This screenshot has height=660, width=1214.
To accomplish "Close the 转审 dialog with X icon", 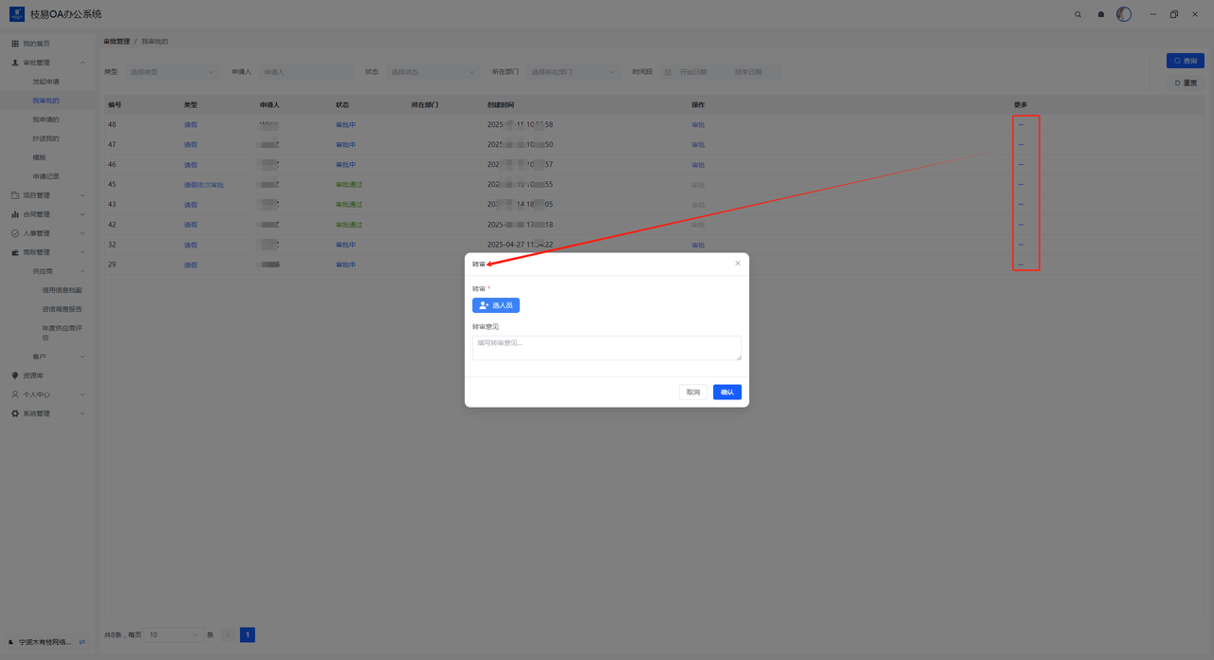I will (738, 264).
